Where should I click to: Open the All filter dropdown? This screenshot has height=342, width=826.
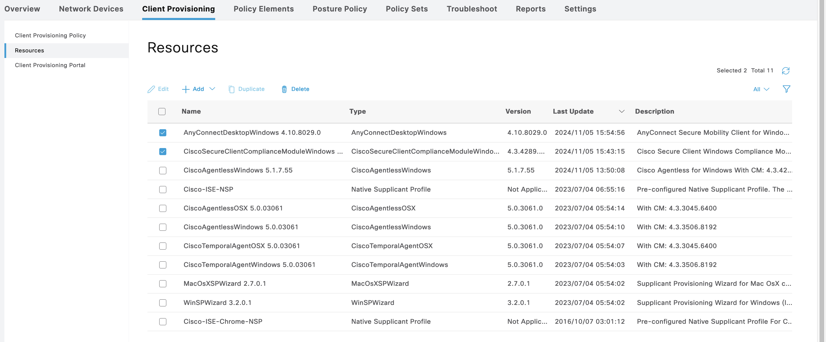761,89
